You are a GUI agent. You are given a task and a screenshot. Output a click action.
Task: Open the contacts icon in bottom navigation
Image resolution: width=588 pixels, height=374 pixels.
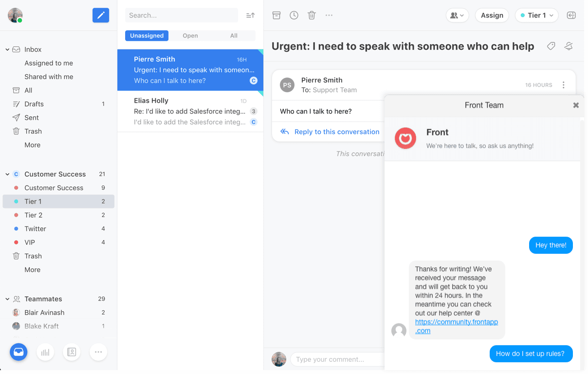[72, 352]
